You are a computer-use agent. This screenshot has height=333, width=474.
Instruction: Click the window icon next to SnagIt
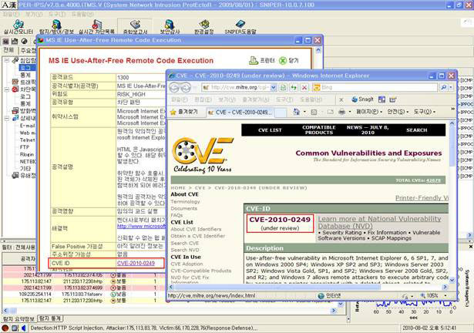382,99
